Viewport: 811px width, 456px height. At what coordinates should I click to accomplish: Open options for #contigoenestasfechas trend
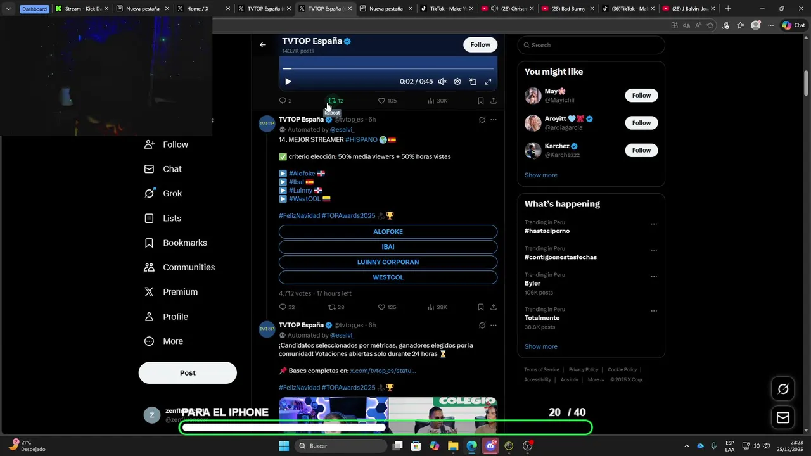[654, 250]
